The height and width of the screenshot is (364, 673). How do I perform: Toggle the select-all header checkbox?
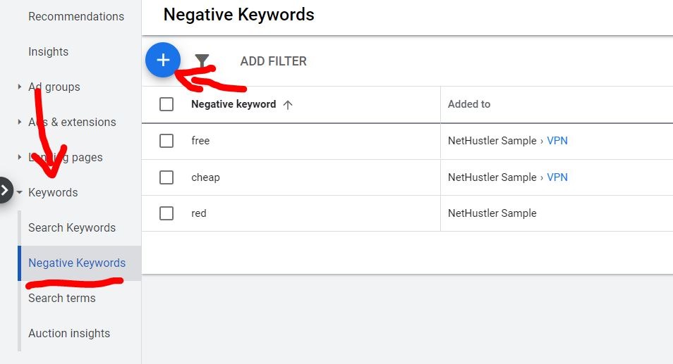click(166, 104)
